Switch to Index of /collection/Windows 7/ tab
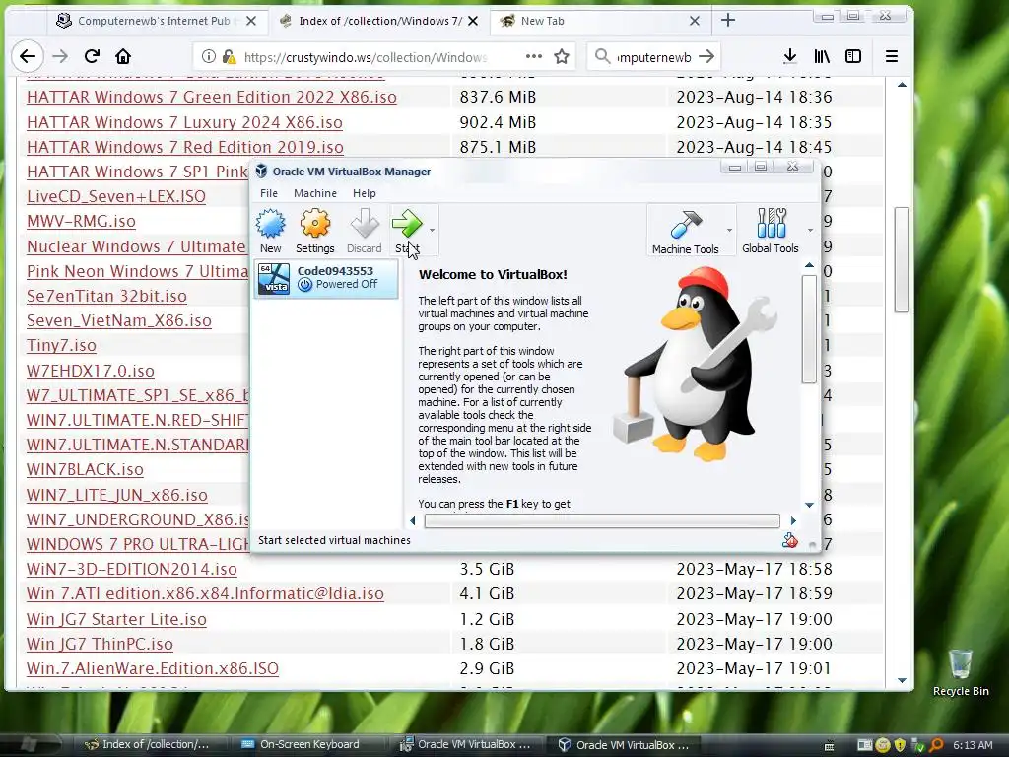 click(379, 21)
